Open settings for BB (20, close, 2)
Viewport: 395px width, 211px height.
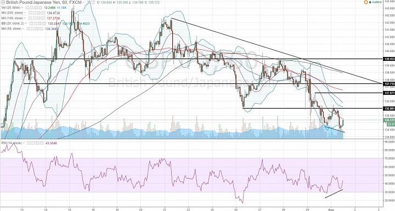pyautogui.click(x=36, y=24)
